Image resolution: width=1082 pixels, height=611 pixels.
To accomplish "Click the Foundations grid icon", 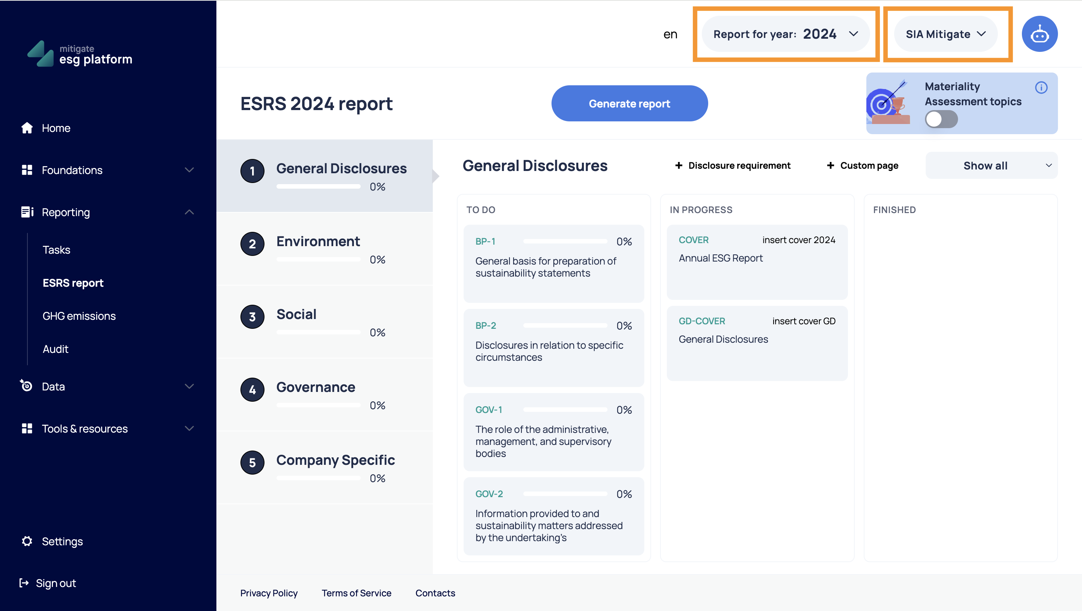I will (27, 170).
